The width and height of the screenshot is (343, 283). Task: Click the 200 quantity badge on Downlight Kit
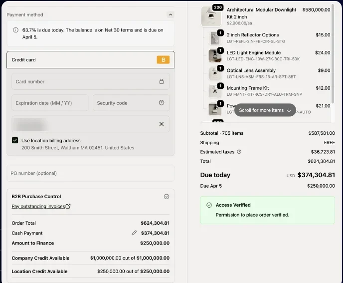pos(218,7)
